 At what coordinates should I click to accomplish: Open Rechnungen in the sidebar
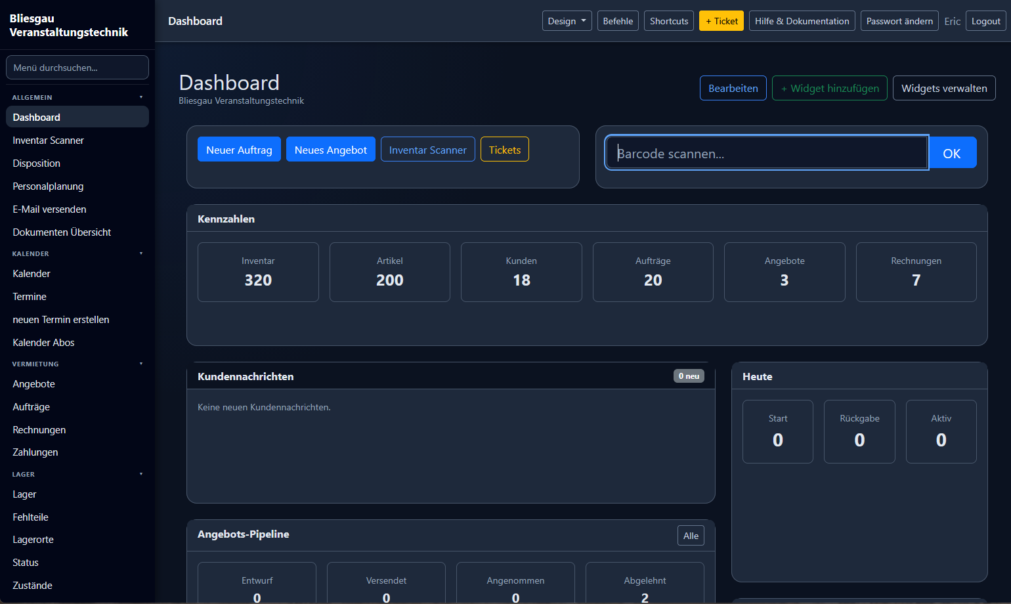point(77,430)
